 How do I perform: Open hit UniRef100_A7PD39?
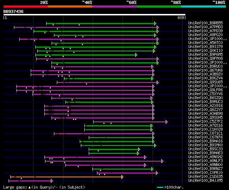(x=205, y=31)
